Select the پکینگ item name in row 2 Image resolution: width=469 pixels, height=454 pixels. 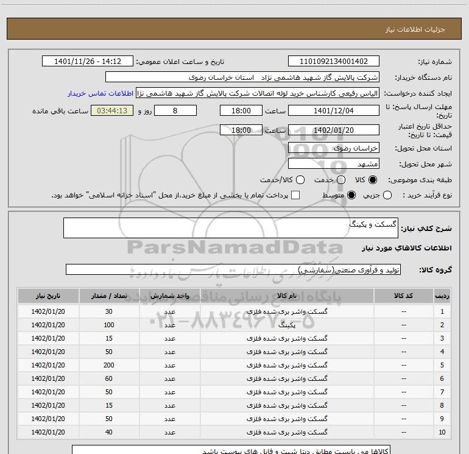[287, 325]
